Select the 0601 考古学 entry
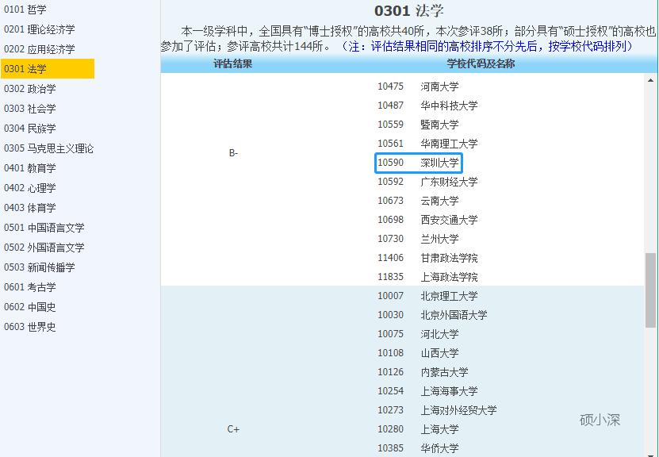Image resolution: width=659 pixels, height=457 pixels. point(32,287)
